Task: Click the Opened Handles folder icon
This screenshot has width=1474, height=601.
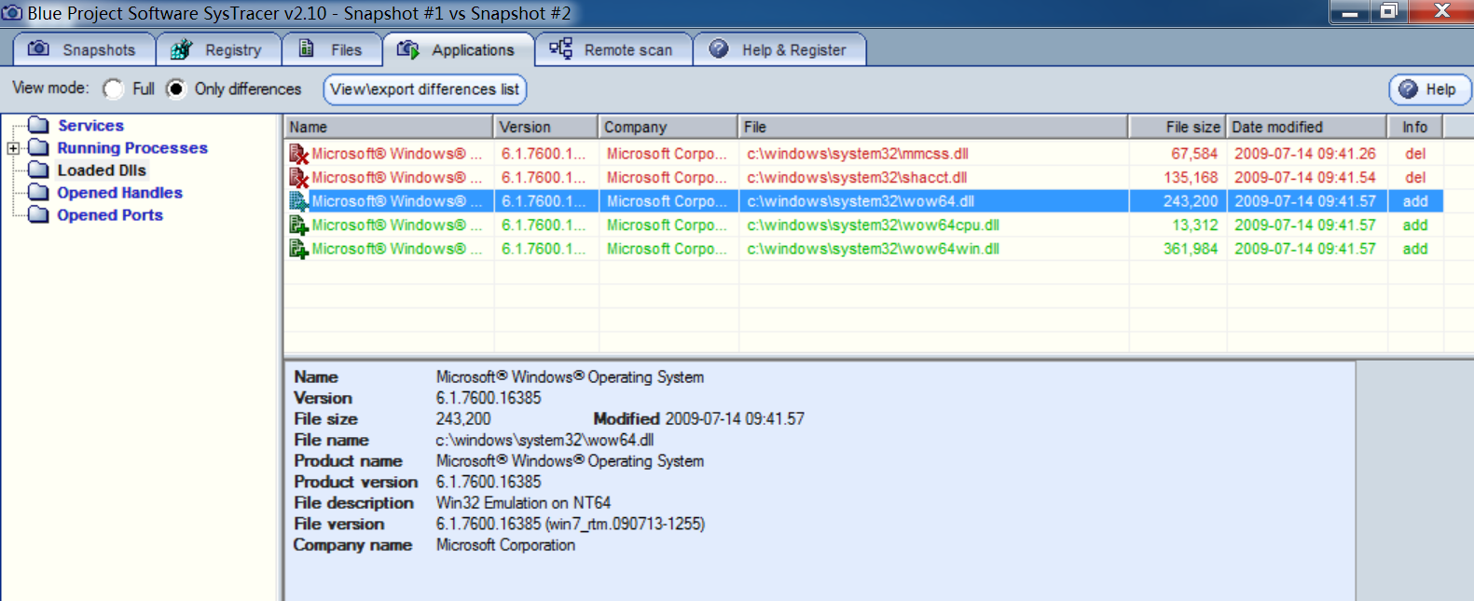Action: 38,192
